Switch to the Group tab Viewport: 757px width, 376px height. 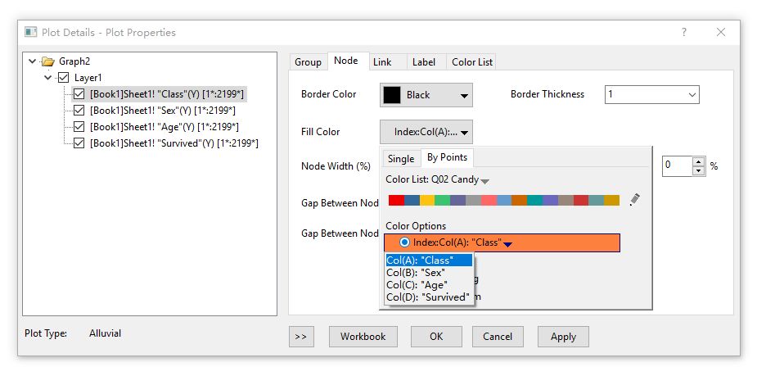308,62
